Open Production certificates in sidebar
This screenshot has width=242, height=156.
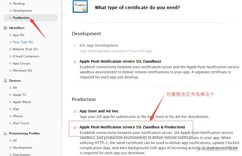[x=31, y=18]
